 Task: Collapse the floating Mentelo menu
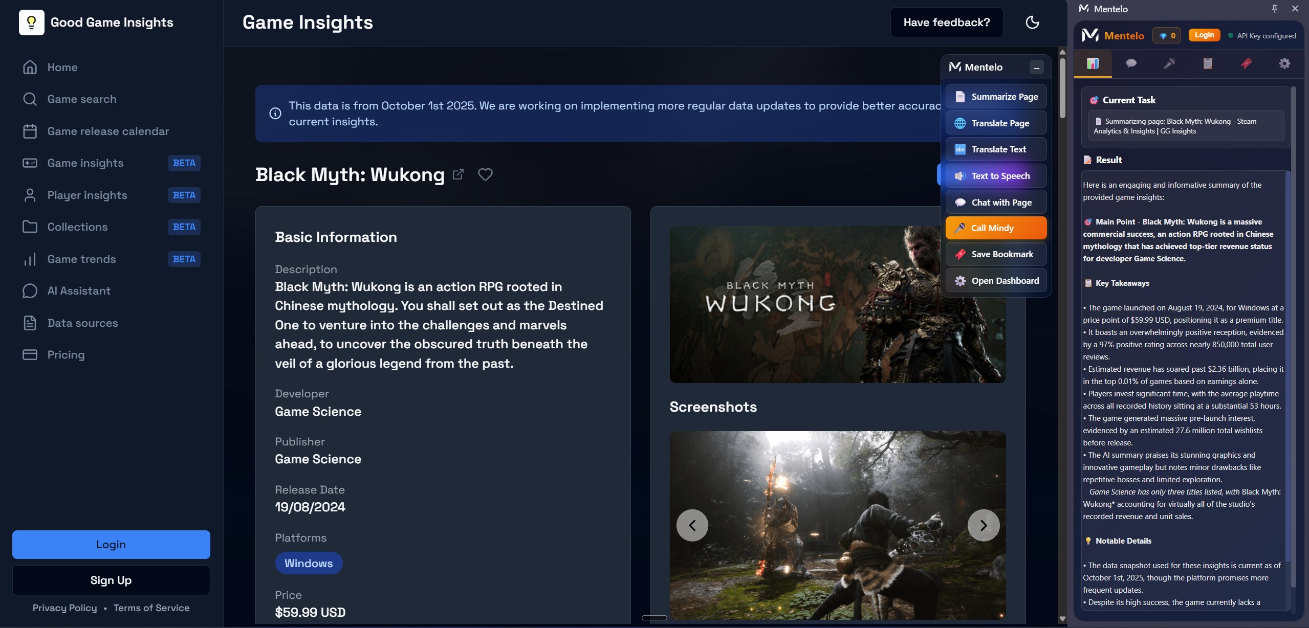(x=1036, y=68)
